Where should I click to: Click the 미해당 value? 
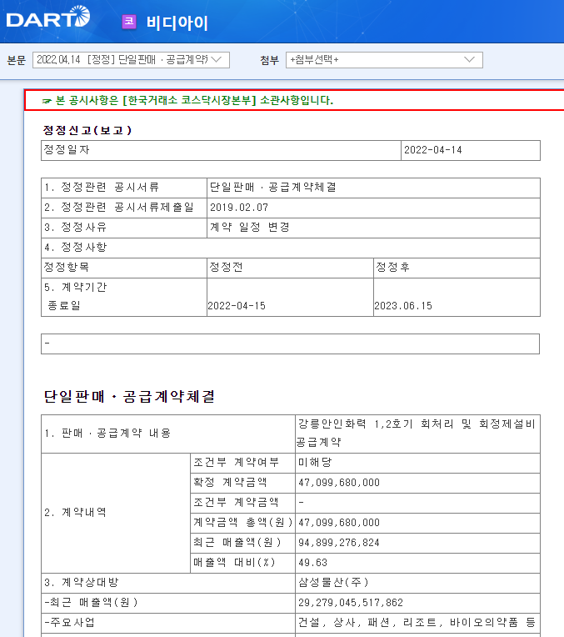pyautogui.click(x=315, y=462)
